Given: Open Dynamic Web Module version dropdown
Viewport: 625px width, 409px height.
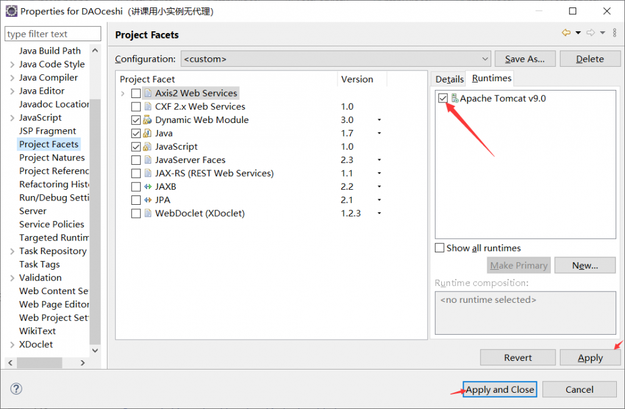Looking at the screenshot, I should click(x=379, y=120).
